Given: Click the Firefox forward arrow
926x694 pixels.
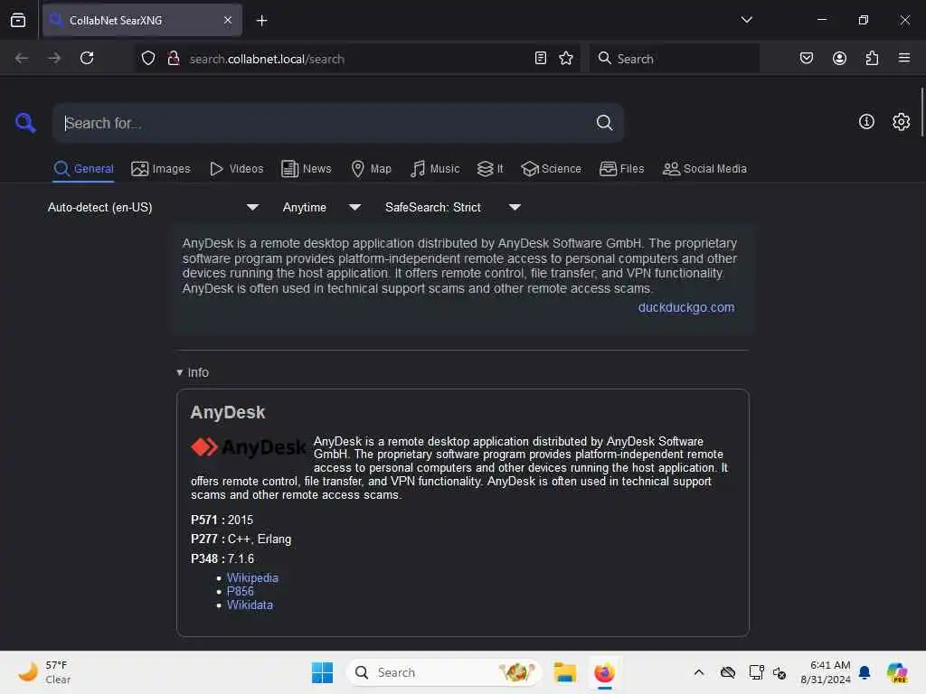Looking at the screenshot, I should point(54,58).
